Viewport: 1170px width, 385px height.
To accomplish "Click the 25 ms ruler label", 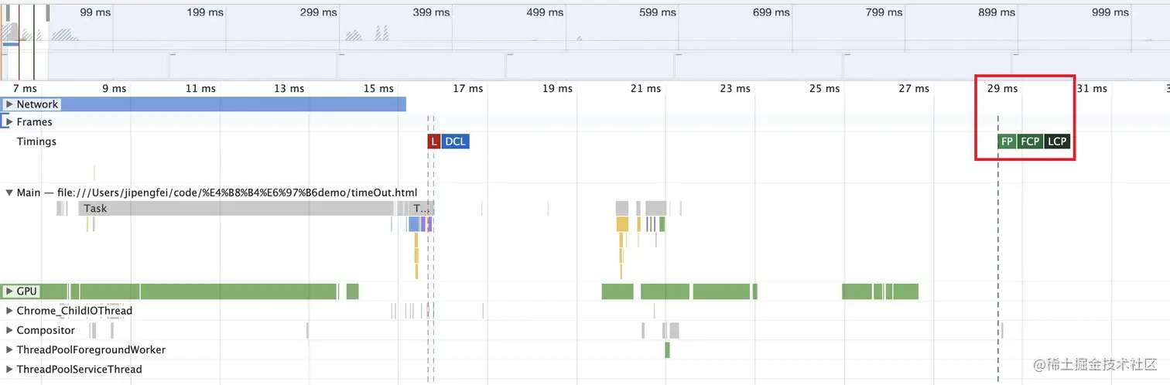I will pos(825,88).
